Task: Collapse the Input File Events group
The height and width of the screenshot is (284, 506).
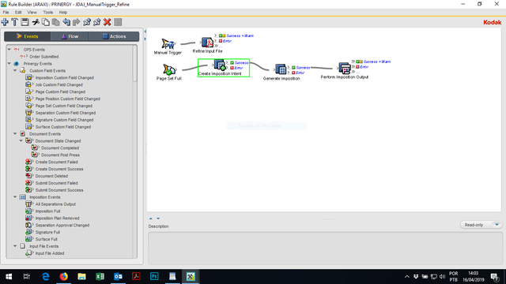Action: (15, 246)
